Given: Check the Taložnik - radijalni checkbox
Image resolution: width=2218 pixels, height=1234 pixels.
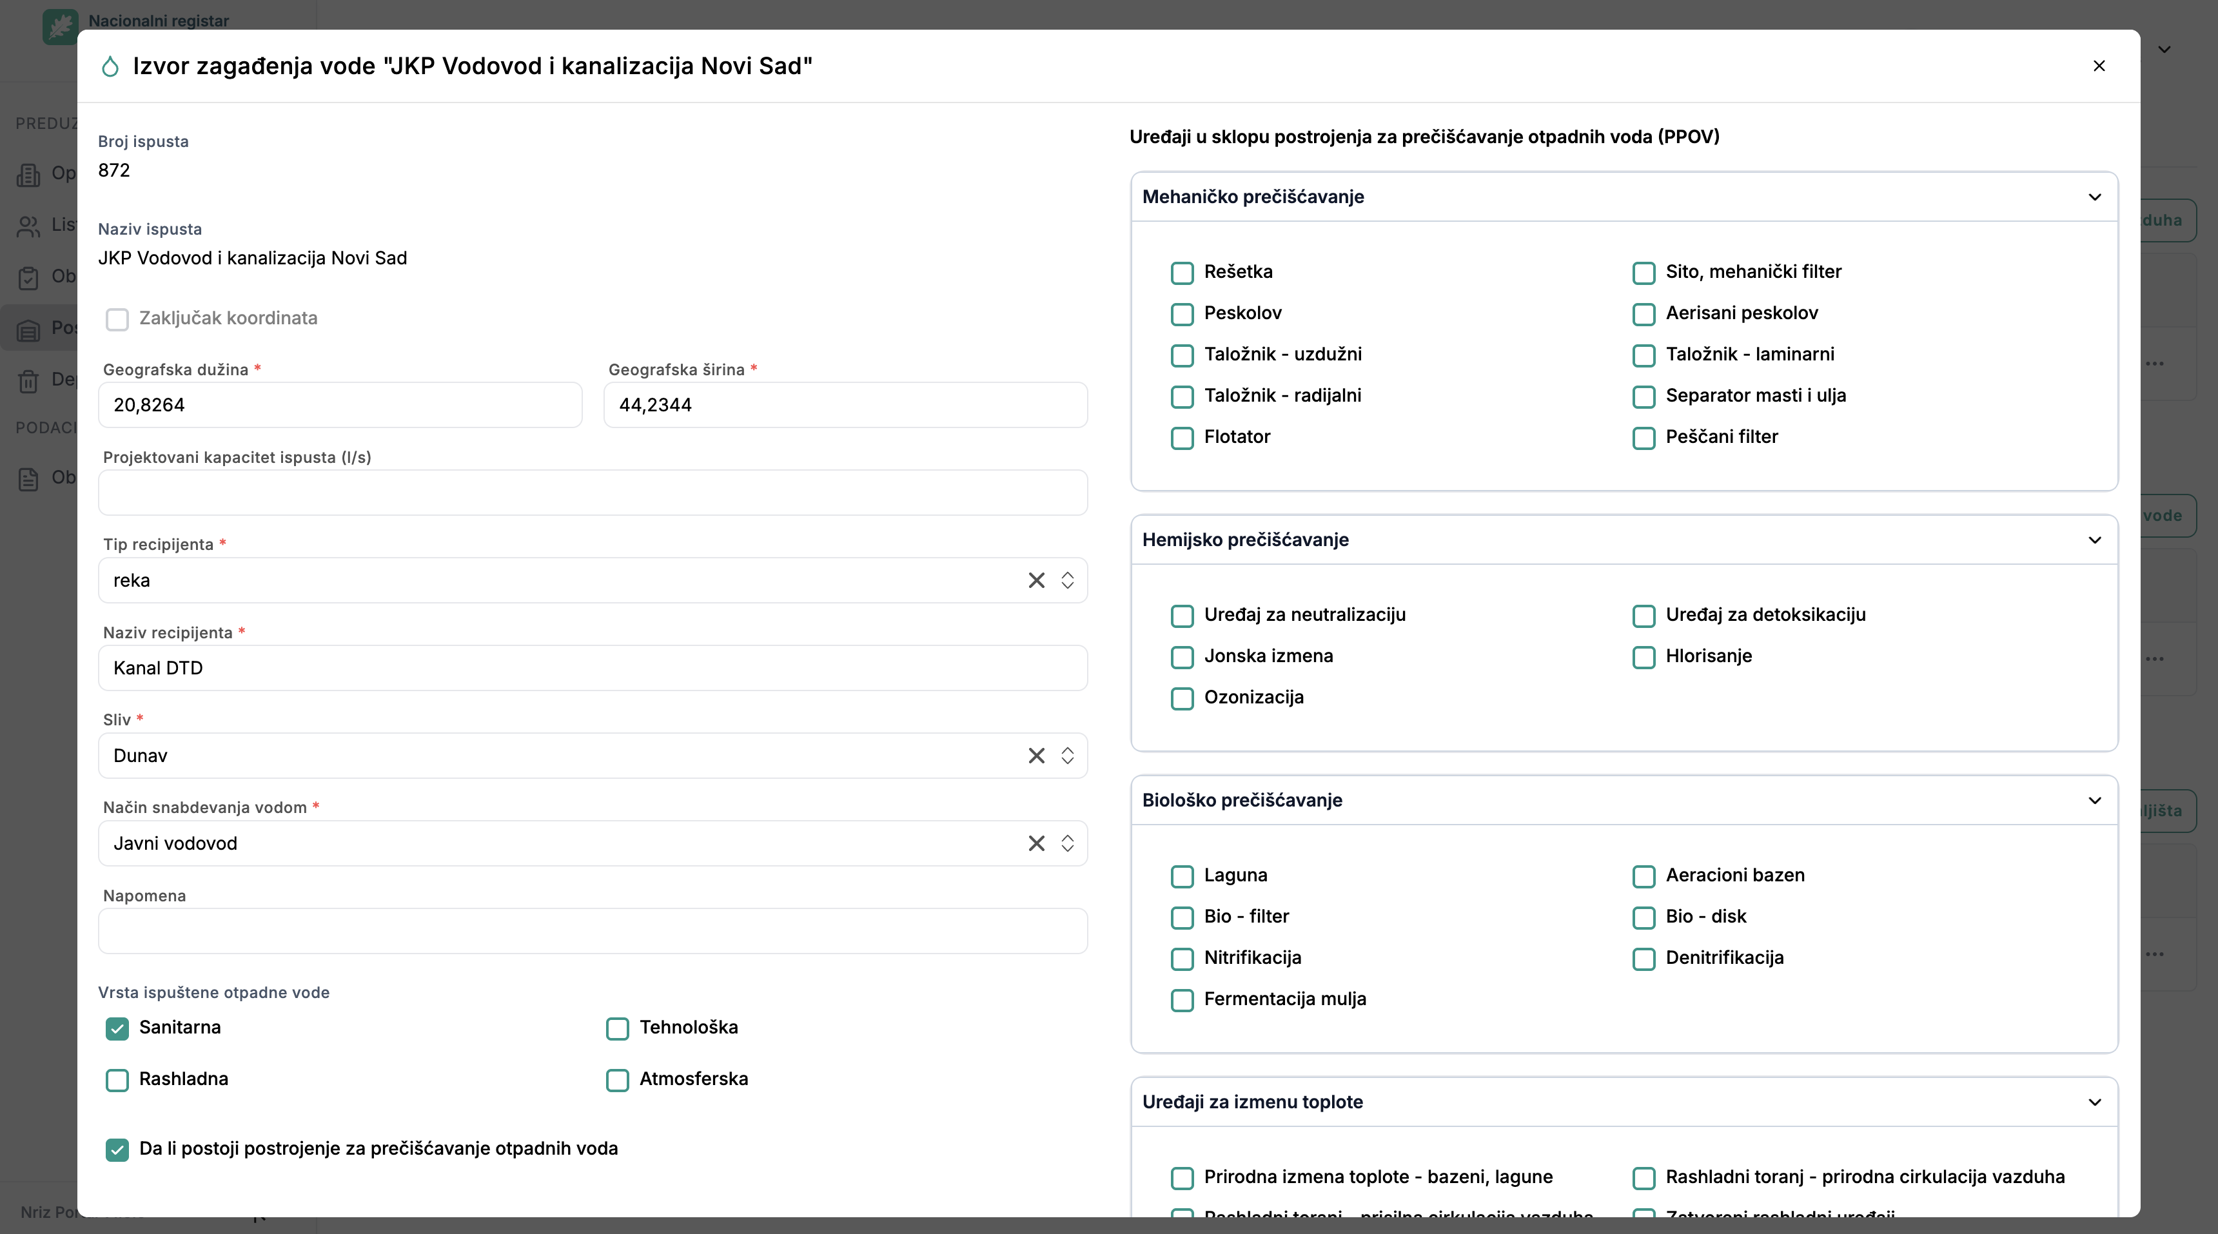Looking at the screenshot, I should [1183, 397].
